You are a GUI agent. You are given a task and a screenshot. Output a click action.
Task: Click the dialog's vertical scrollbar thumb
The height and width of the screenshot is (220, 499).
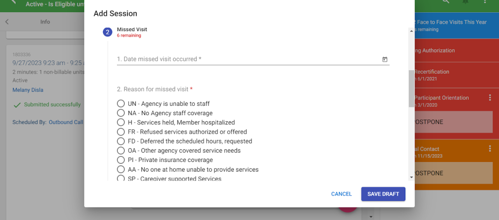click(411, 88)
